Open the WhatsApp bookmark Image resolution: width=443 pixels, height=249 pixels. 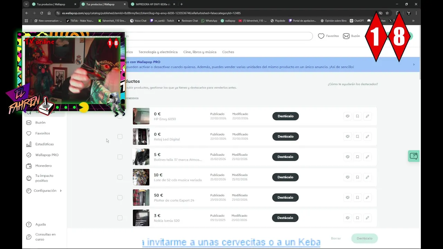click(x=209, y=21)
